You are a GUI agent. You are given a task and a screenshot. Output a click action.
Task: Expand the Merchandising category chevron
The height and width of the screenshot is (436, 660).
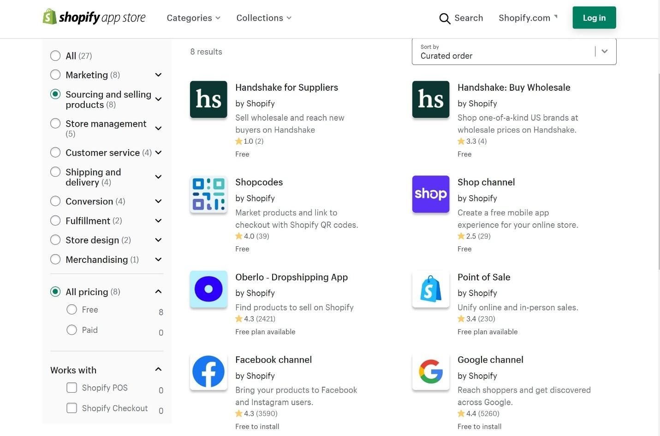158,259
